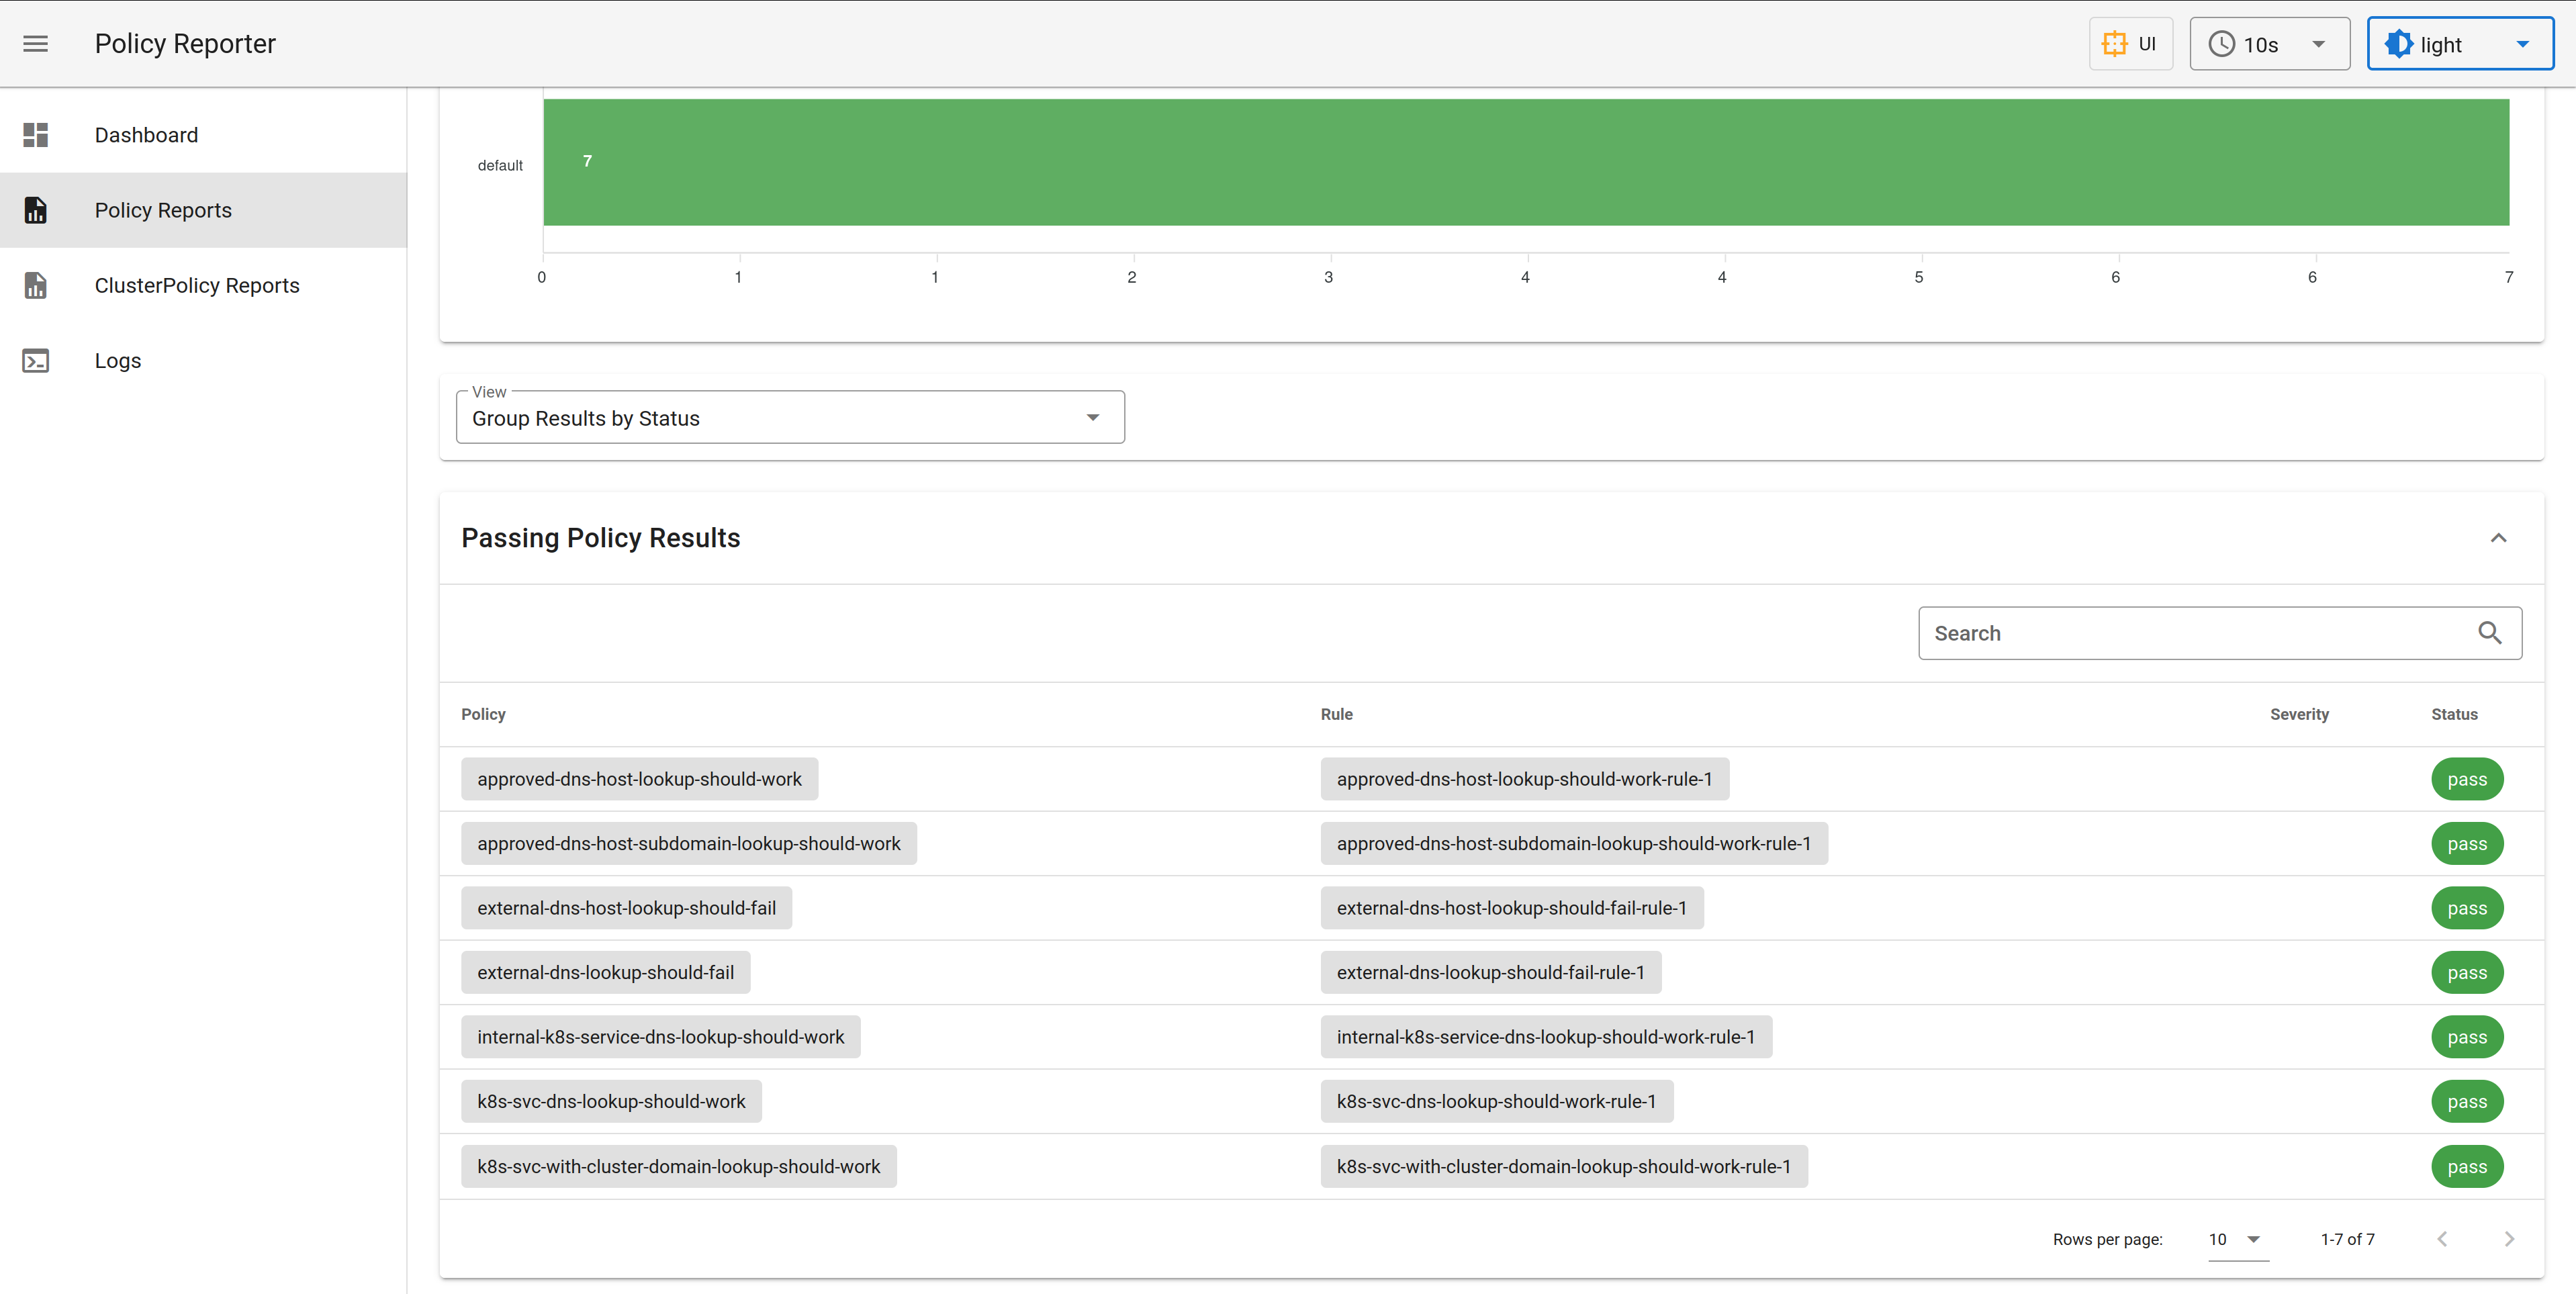This screenshot has height=1294, width=2576.
Task: Click the green default namespace bar
Action: tap(1525, 162)
